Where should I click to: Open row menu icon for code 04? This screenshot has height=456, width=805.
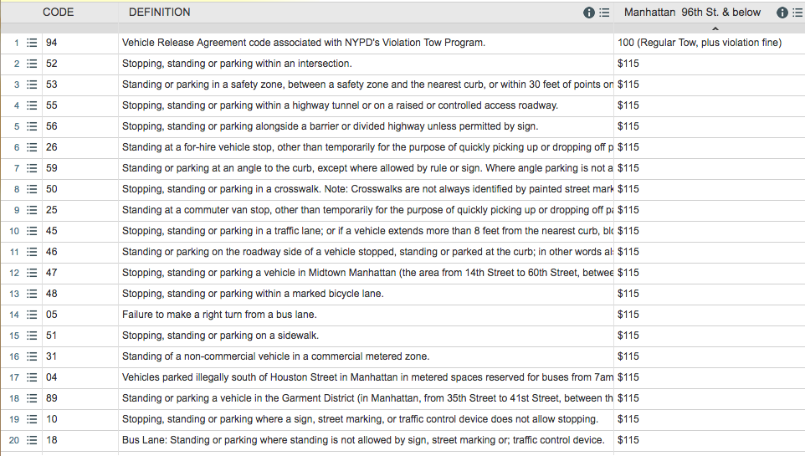click(x=32, y=377)
